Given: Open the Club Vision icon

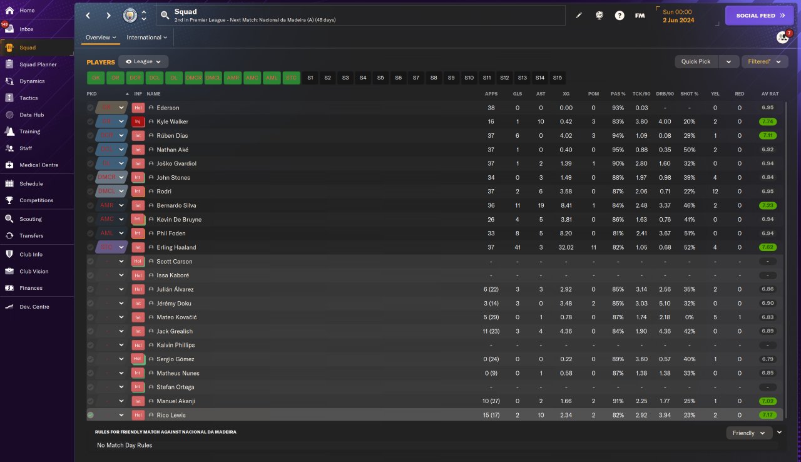Looking at the screenshot, I should click(9, 272).
